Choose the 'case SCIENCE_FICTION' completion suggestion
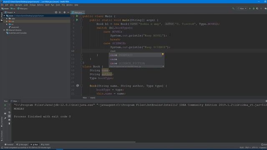267x150 pixels. 136,63
